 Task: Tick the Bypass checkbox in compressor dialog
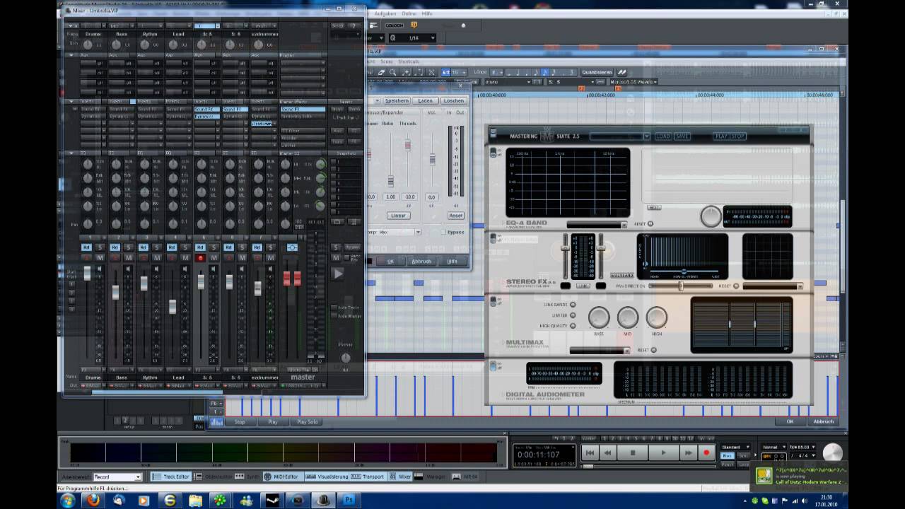pos(443,232)
